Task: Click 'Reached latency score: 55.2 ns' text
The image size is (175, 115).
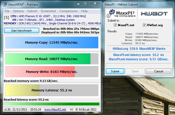Action: 26,100
